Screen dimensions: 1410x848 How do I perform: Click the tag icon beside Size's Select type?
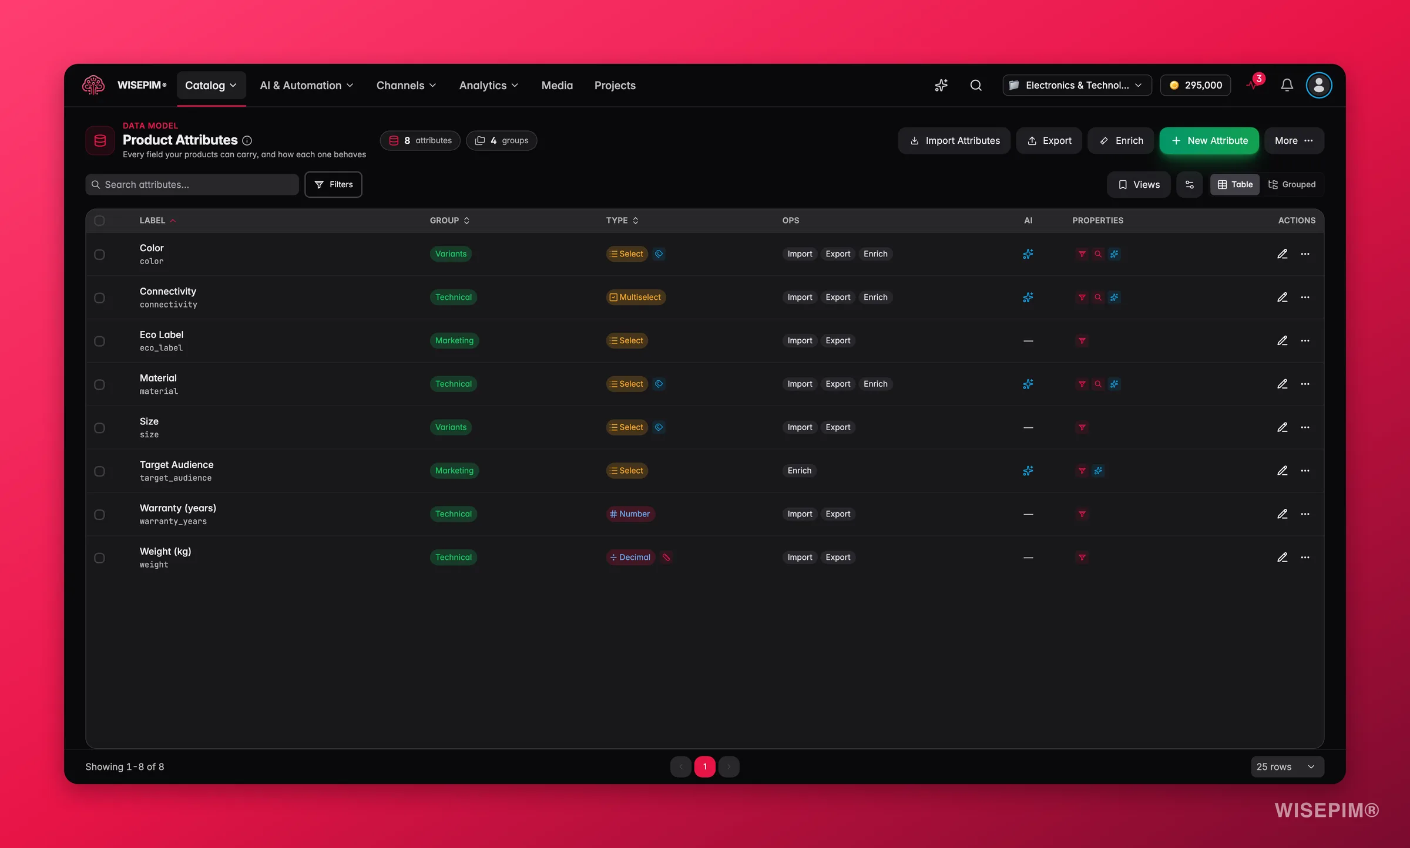point(659,427)
